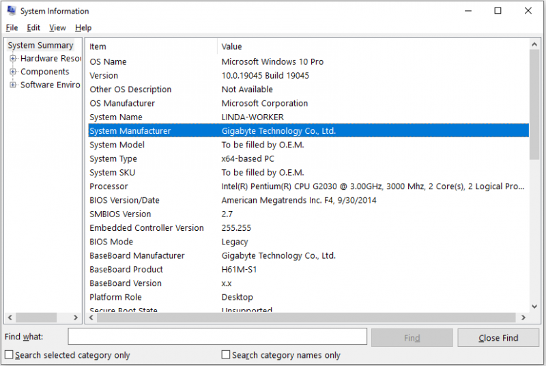
Task: Click the tree pane scroll left arrow
Action: point(10,318)
